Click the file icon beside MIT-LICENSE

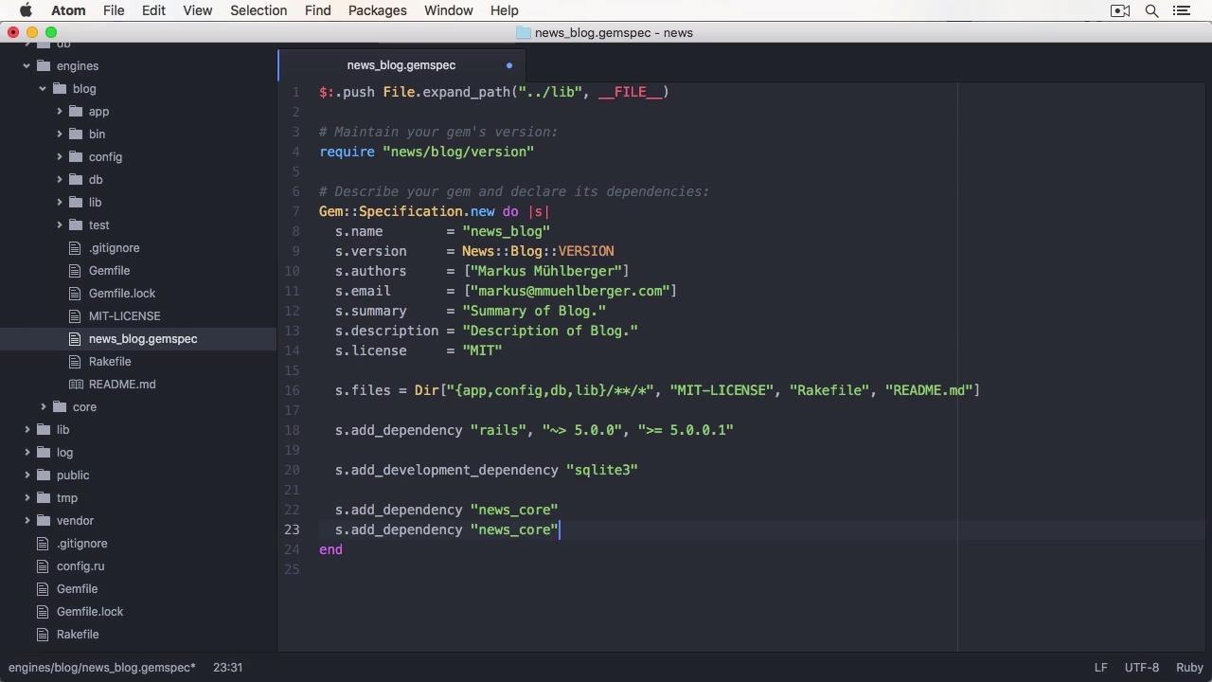(76, 315)
